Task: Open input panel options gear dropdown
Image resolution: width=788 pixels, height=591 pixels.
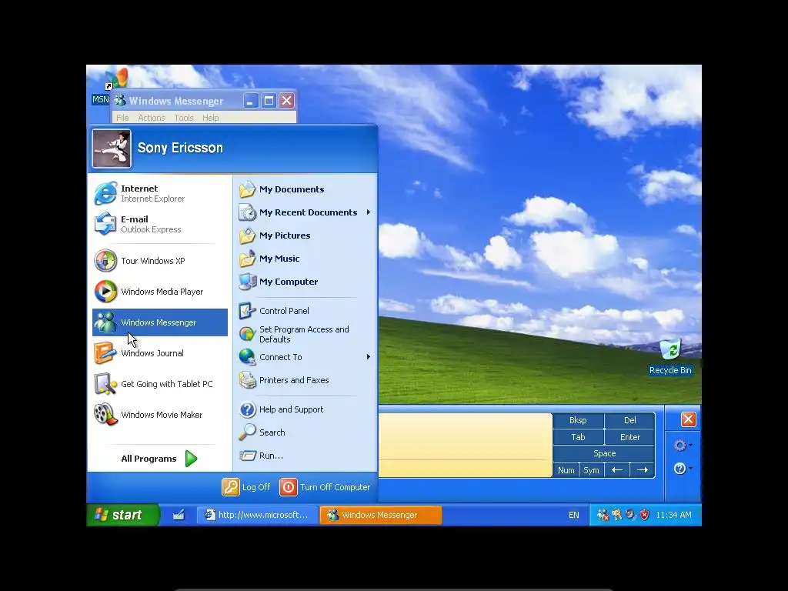Action: pyautogui.click(x=683, y=446)
